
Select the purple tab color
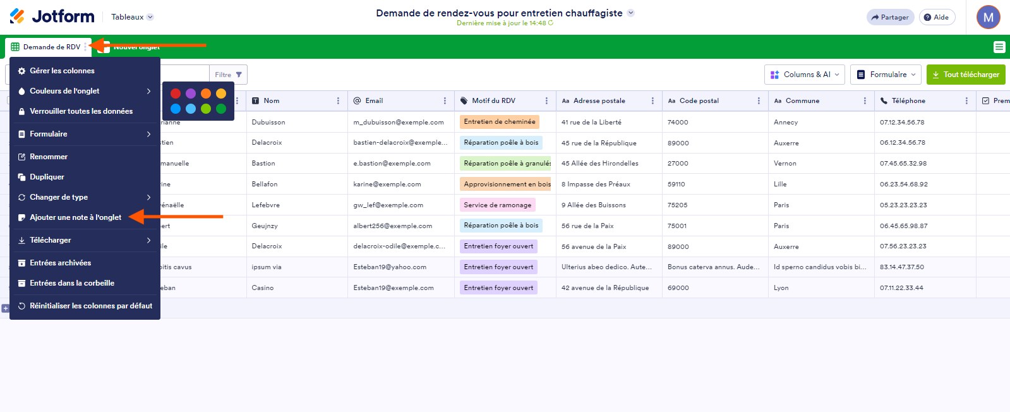click(x=191, y=94)
